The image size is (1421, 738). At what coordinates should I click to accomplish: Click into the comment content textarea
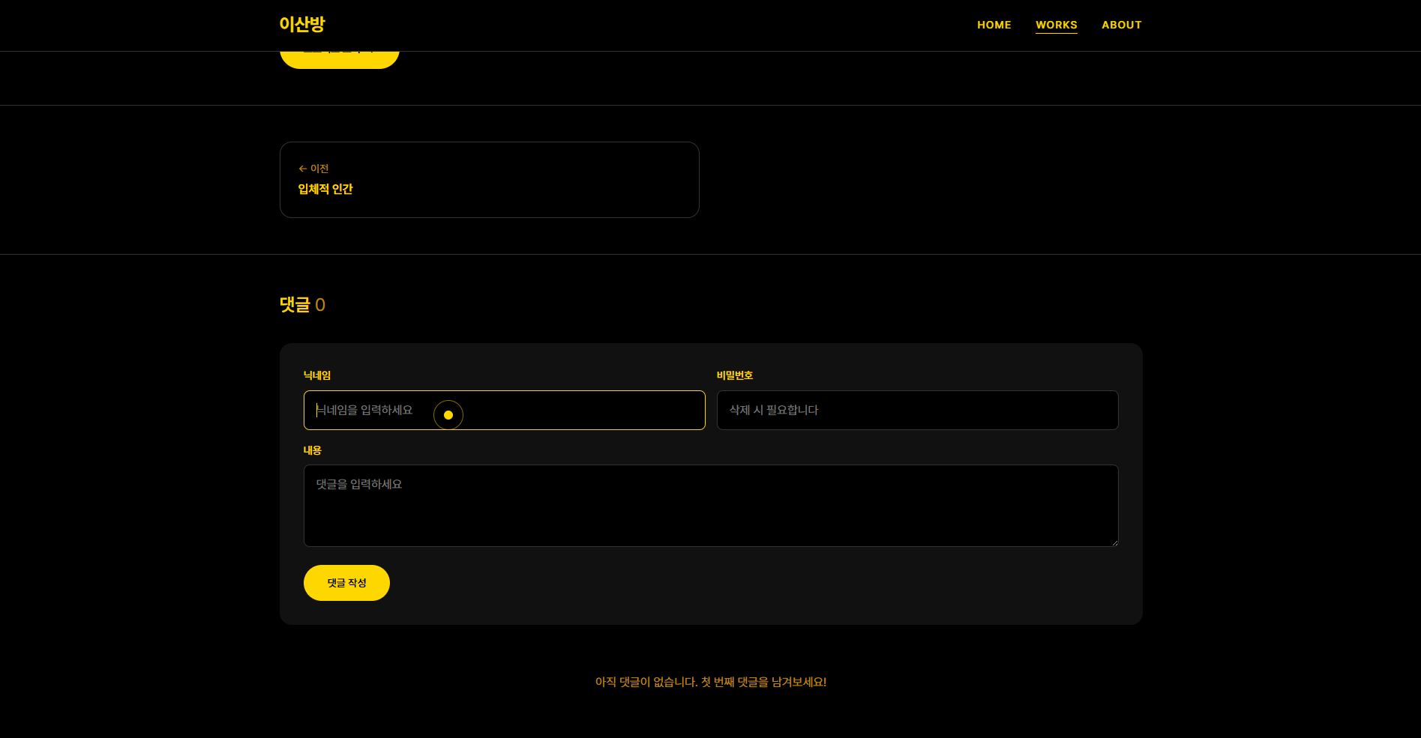coord(710,506)
